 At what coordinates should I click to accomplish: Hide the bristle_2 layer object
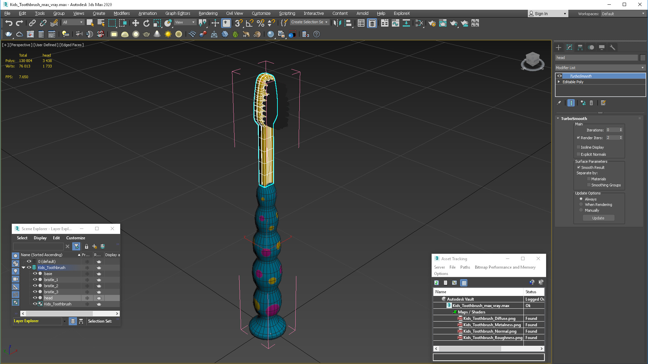click(x=35, y=285)
